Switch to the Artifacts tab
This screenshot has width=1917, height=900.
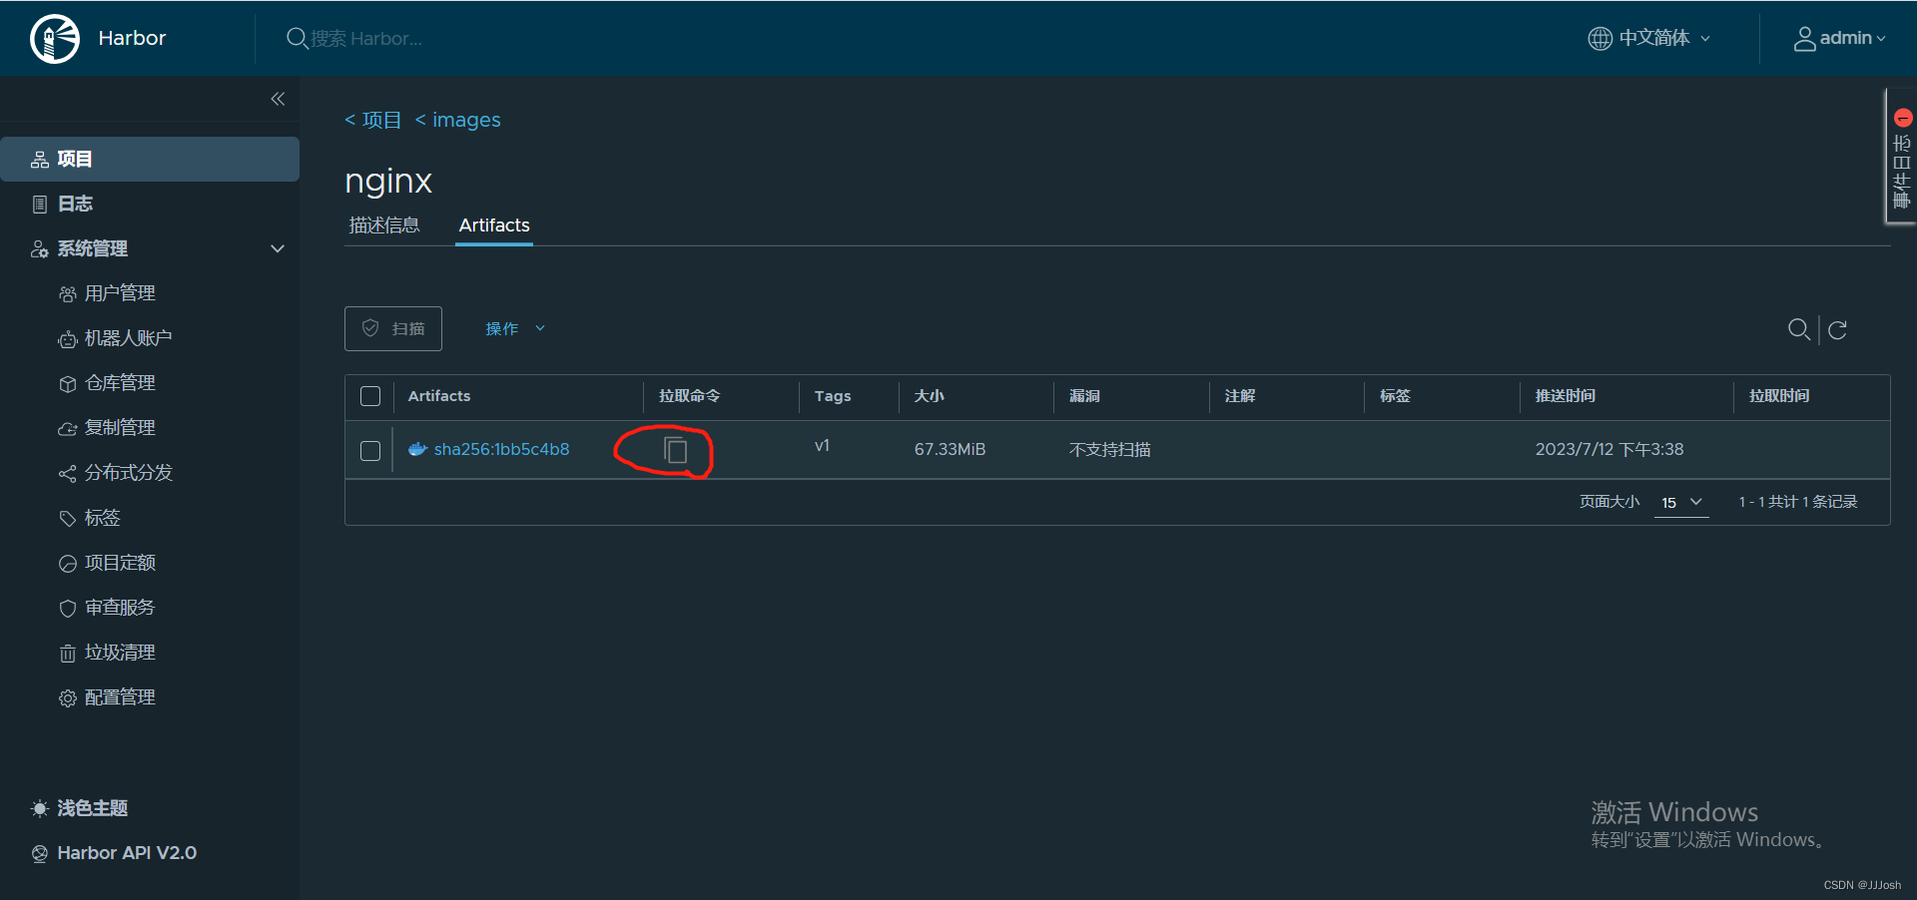point(494,225)
